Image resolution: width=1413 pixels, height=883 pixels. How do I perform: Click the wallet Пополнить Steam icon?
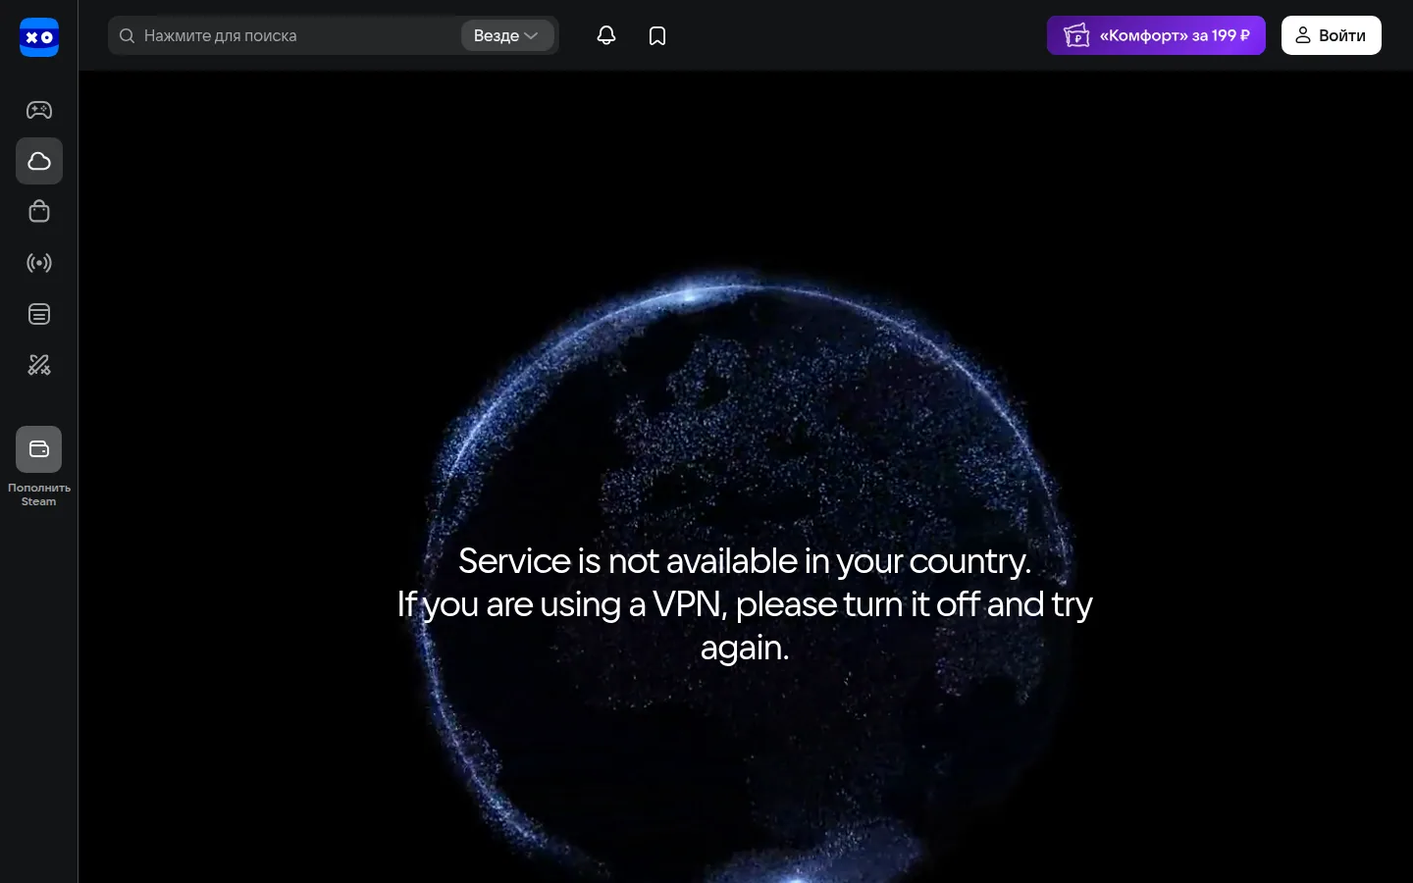(39, 449)
